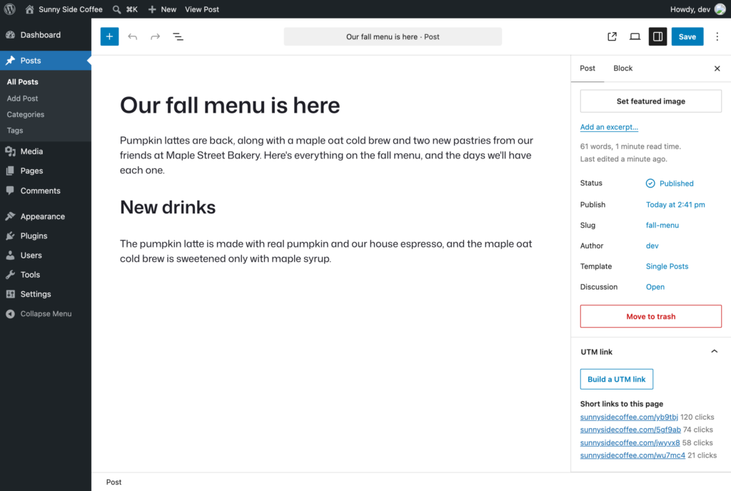Switch to the Post tab
This screenshot has width=731, height=491.
pyautogui.click(x=588, y=69)
